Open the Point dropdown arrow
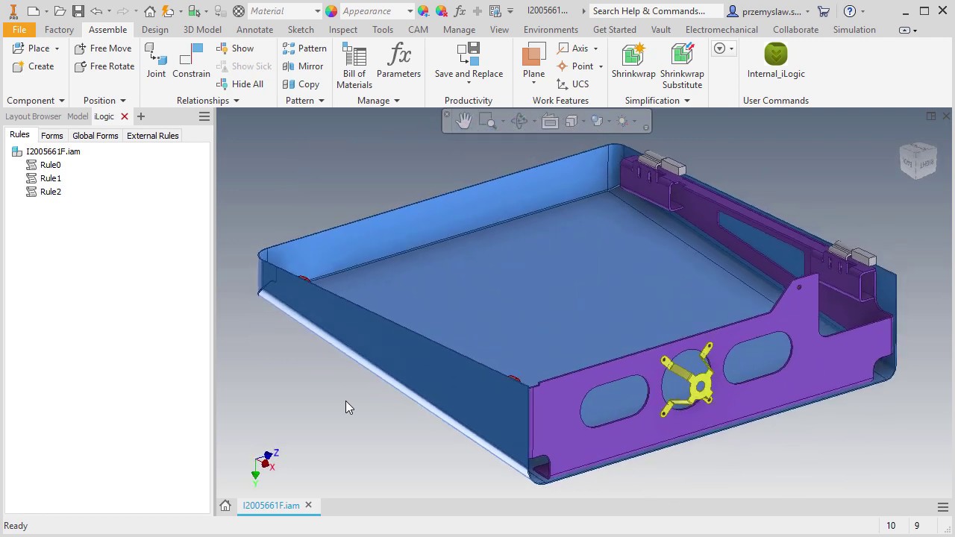Viewport: 955px width, 537px height. click(601, 66)
